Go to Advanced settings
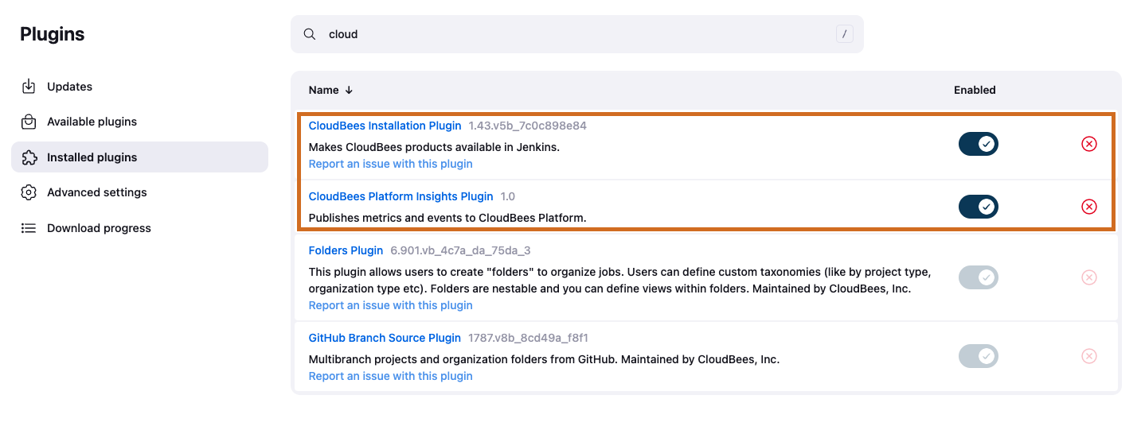 coord(139,192)
